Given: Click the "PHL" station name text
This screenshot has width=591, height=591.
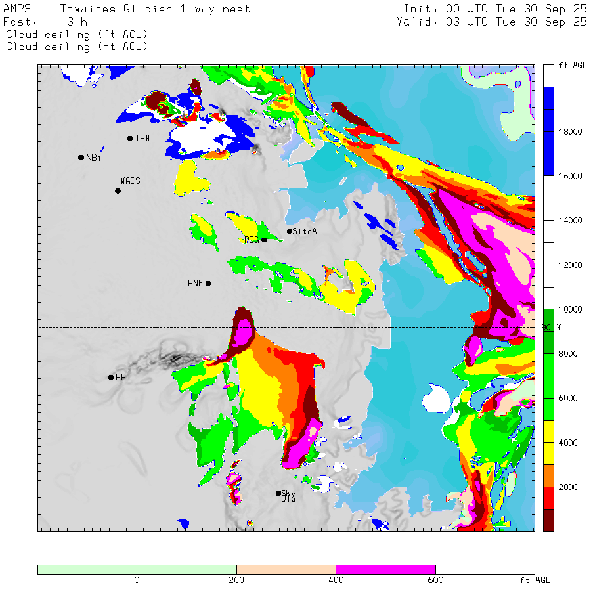Looking at the screenshot, I should [123, 378].
